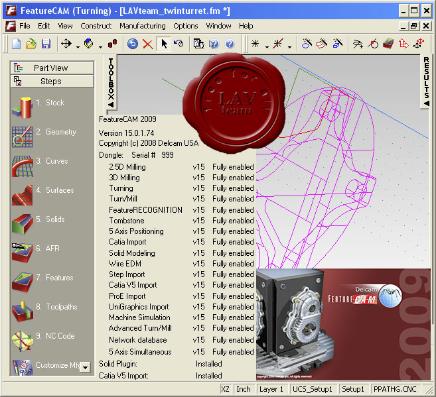Click the New document icon
Screen dimensions: 436x397
17,44
